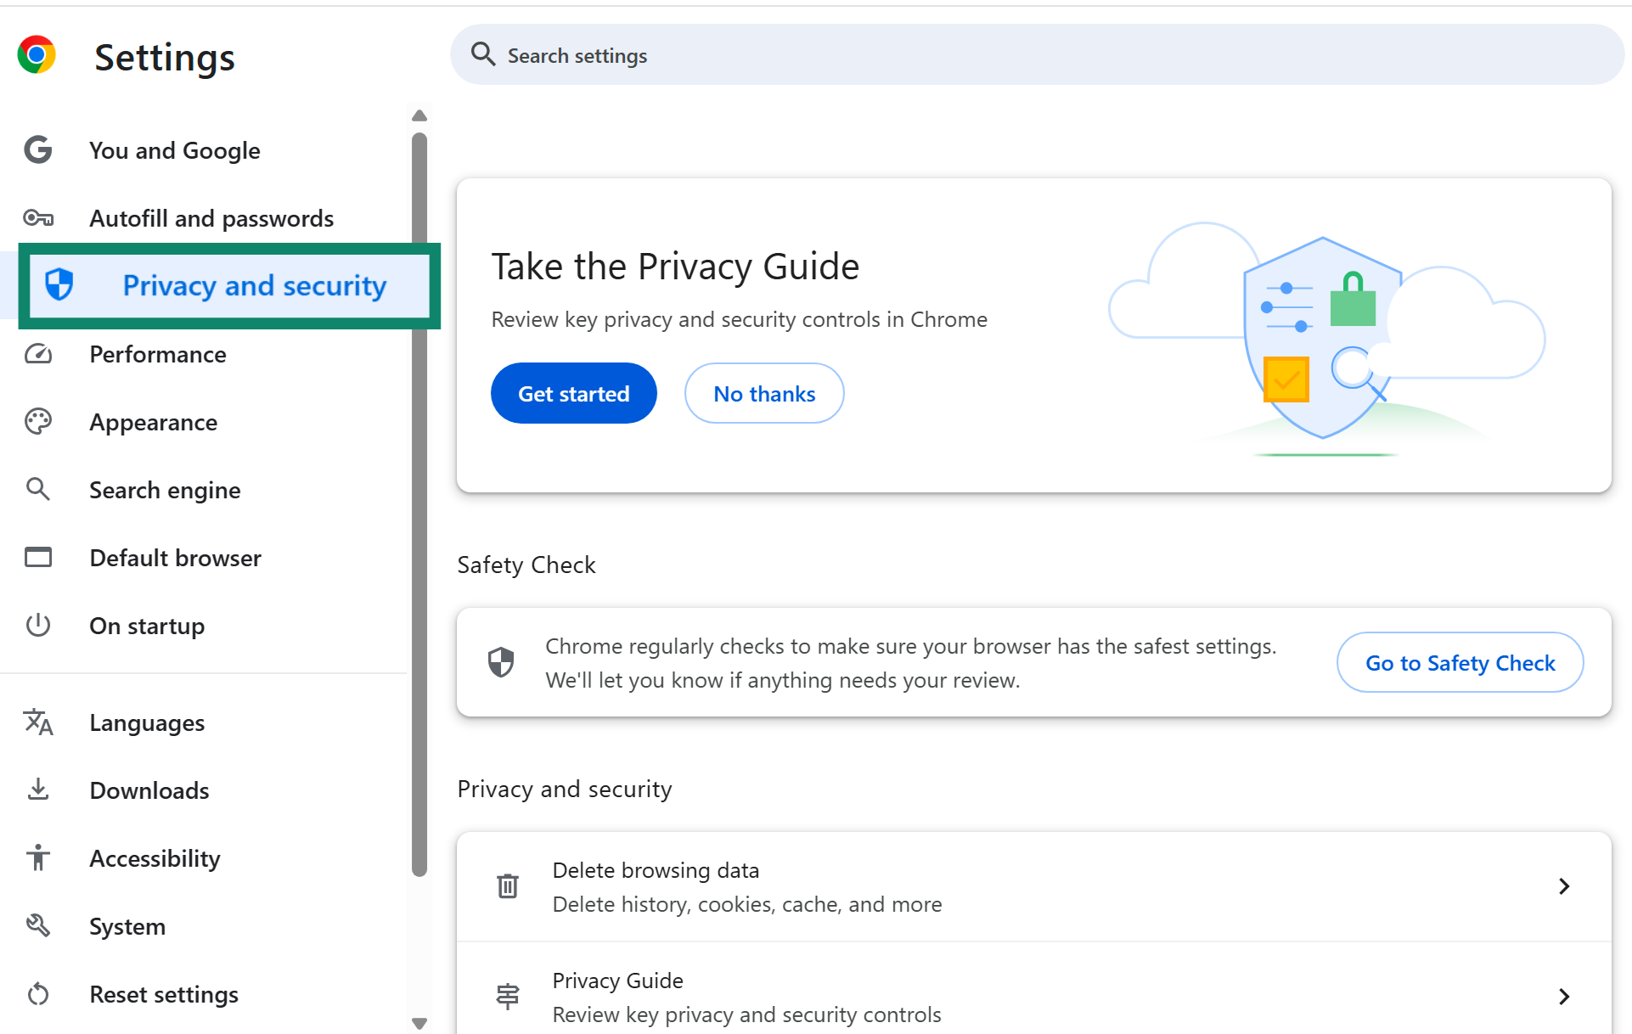Click the Accessibility person icon
This screenshot has width=1632, height=1034.
38,857
